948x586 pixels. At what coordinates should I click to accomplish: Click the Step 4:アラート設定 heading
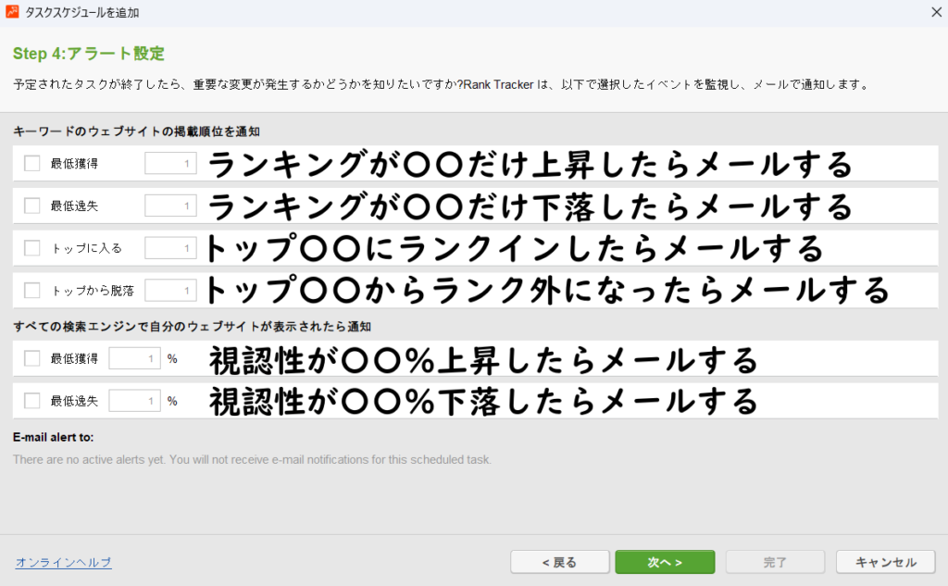pos(89,54)
